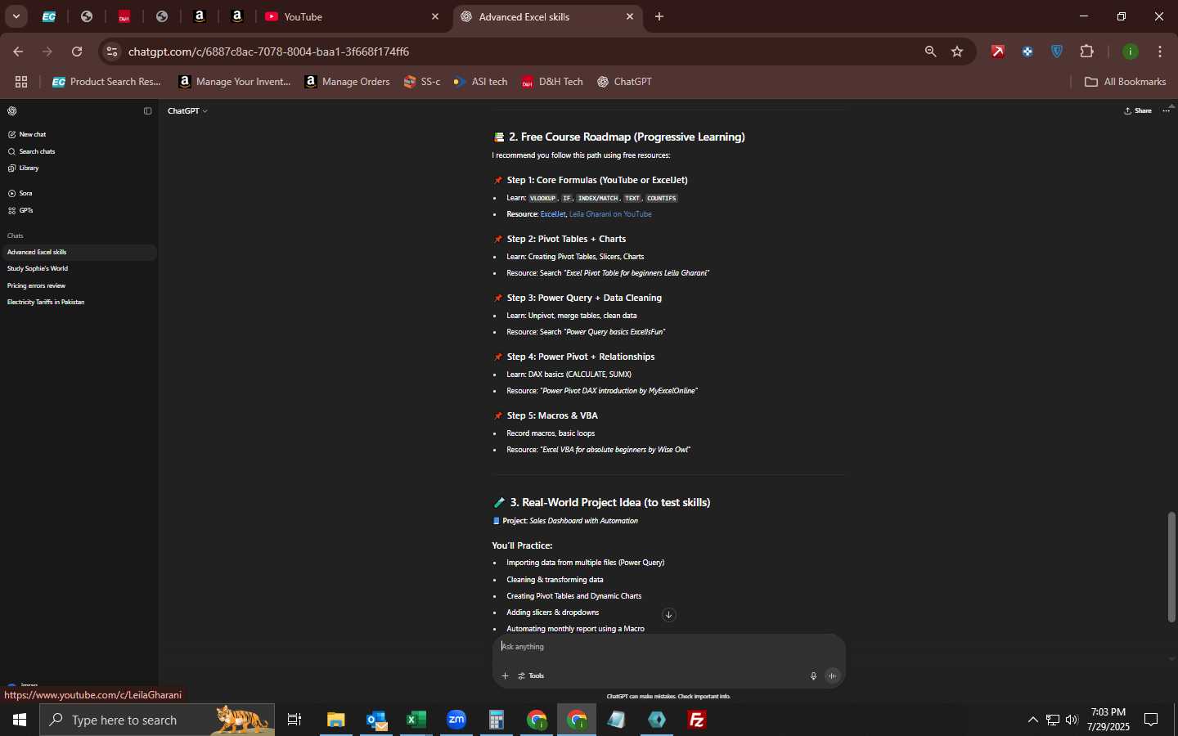The image size is (1178, 736).
Task: Reload the current page
Action: 77,52
